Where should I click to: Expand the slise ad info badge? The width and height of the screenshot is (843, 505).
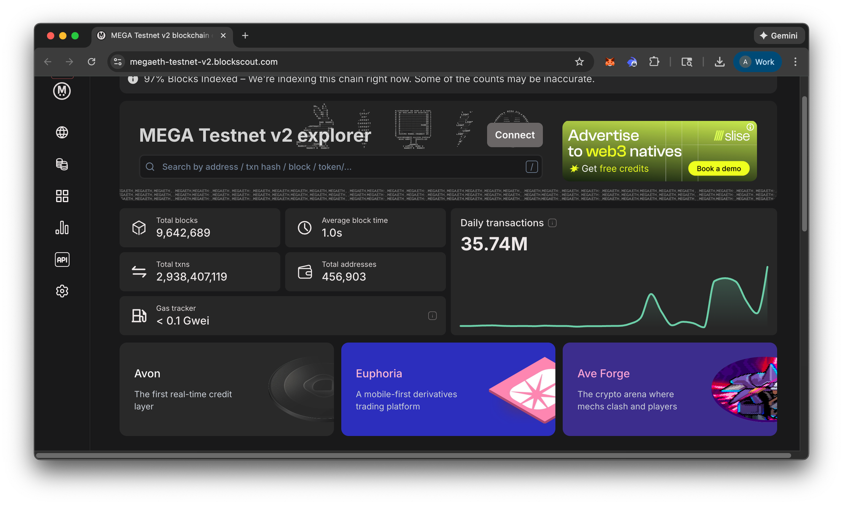click(x=751, y=127)
